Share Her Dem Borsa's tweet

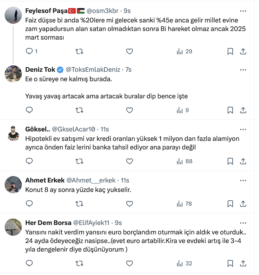(x=243, y=263)
